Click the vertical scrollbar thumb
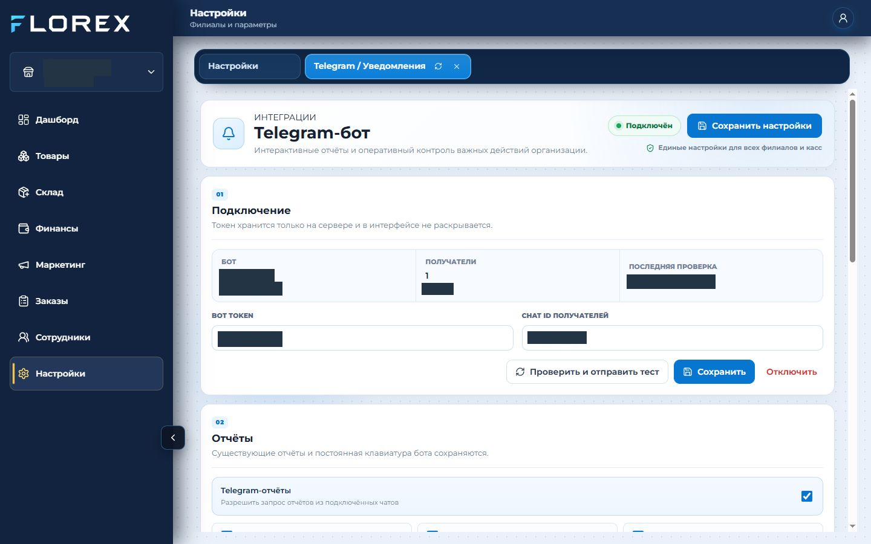This screenshot has height=544, width=871. click(x=852, y=181)
